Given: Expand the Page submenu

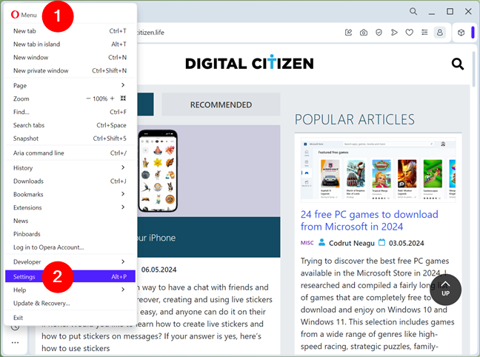Looking at the screenshot, I should (x=70, y=85).
